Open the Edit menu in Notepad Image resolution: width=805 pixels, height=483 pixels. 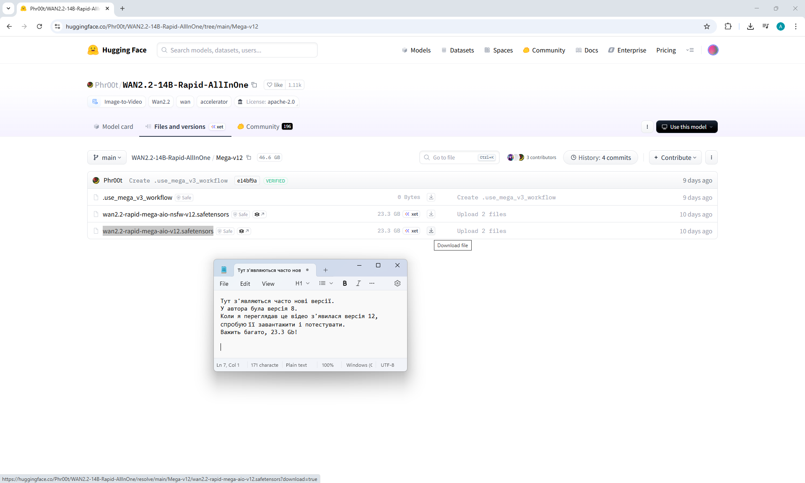(245, 284)
